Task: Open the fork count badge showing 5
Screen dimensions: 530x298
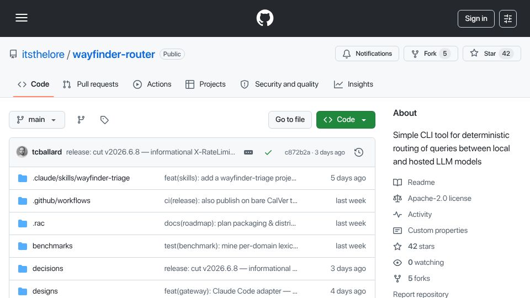Action: [x=445, y=54]
